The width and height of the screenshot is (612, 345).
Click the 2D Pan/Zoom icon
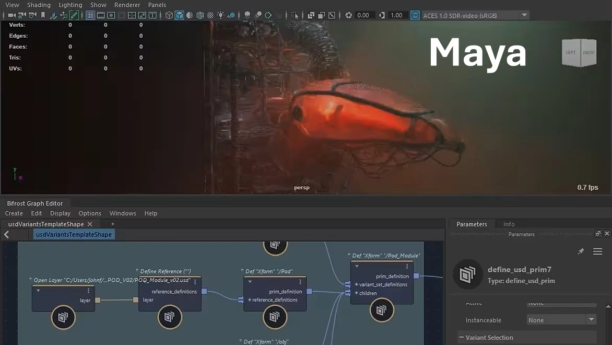click(x=64, y=15)
